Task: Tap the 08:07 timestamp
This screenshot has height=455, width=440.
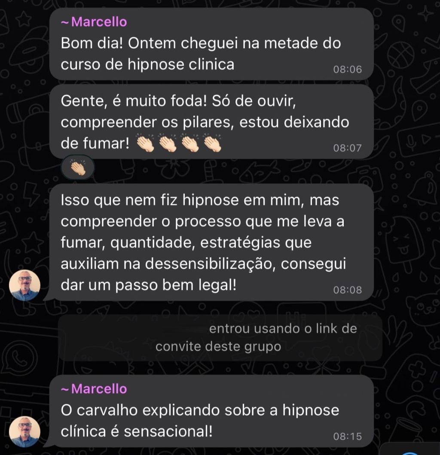Action: pyautogui.click(x=347, y=148)
